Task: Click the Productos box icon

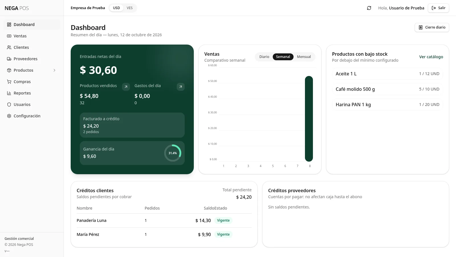Action: pyautogui.click(x=9, y=70)
